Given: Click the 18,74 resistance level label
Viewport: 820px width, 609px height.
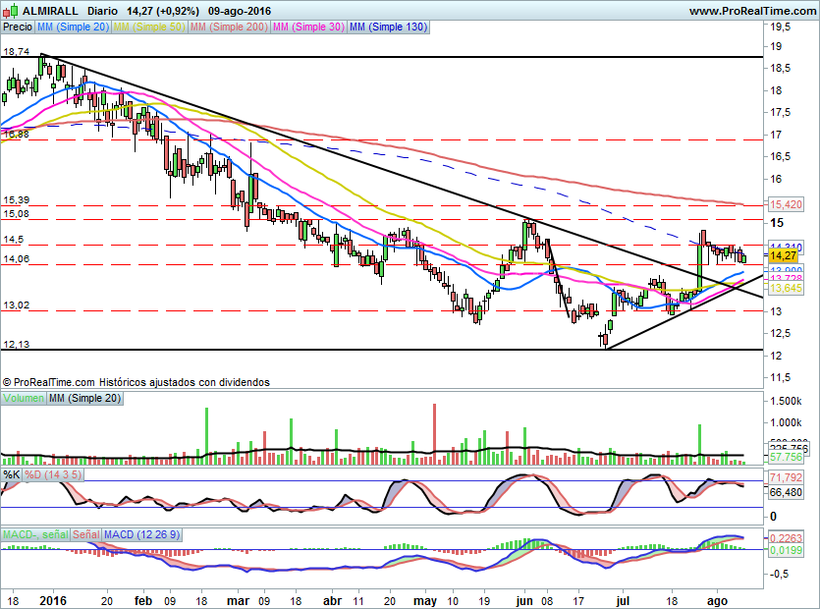Looking at the screenshot, I should point(16,52).
